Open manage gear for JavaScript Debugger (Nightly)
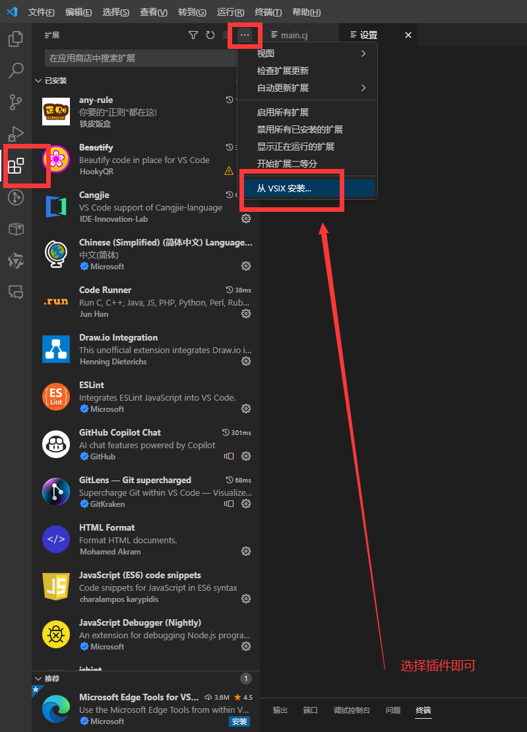This screenshot has width=527, height=732. point(246,647)
